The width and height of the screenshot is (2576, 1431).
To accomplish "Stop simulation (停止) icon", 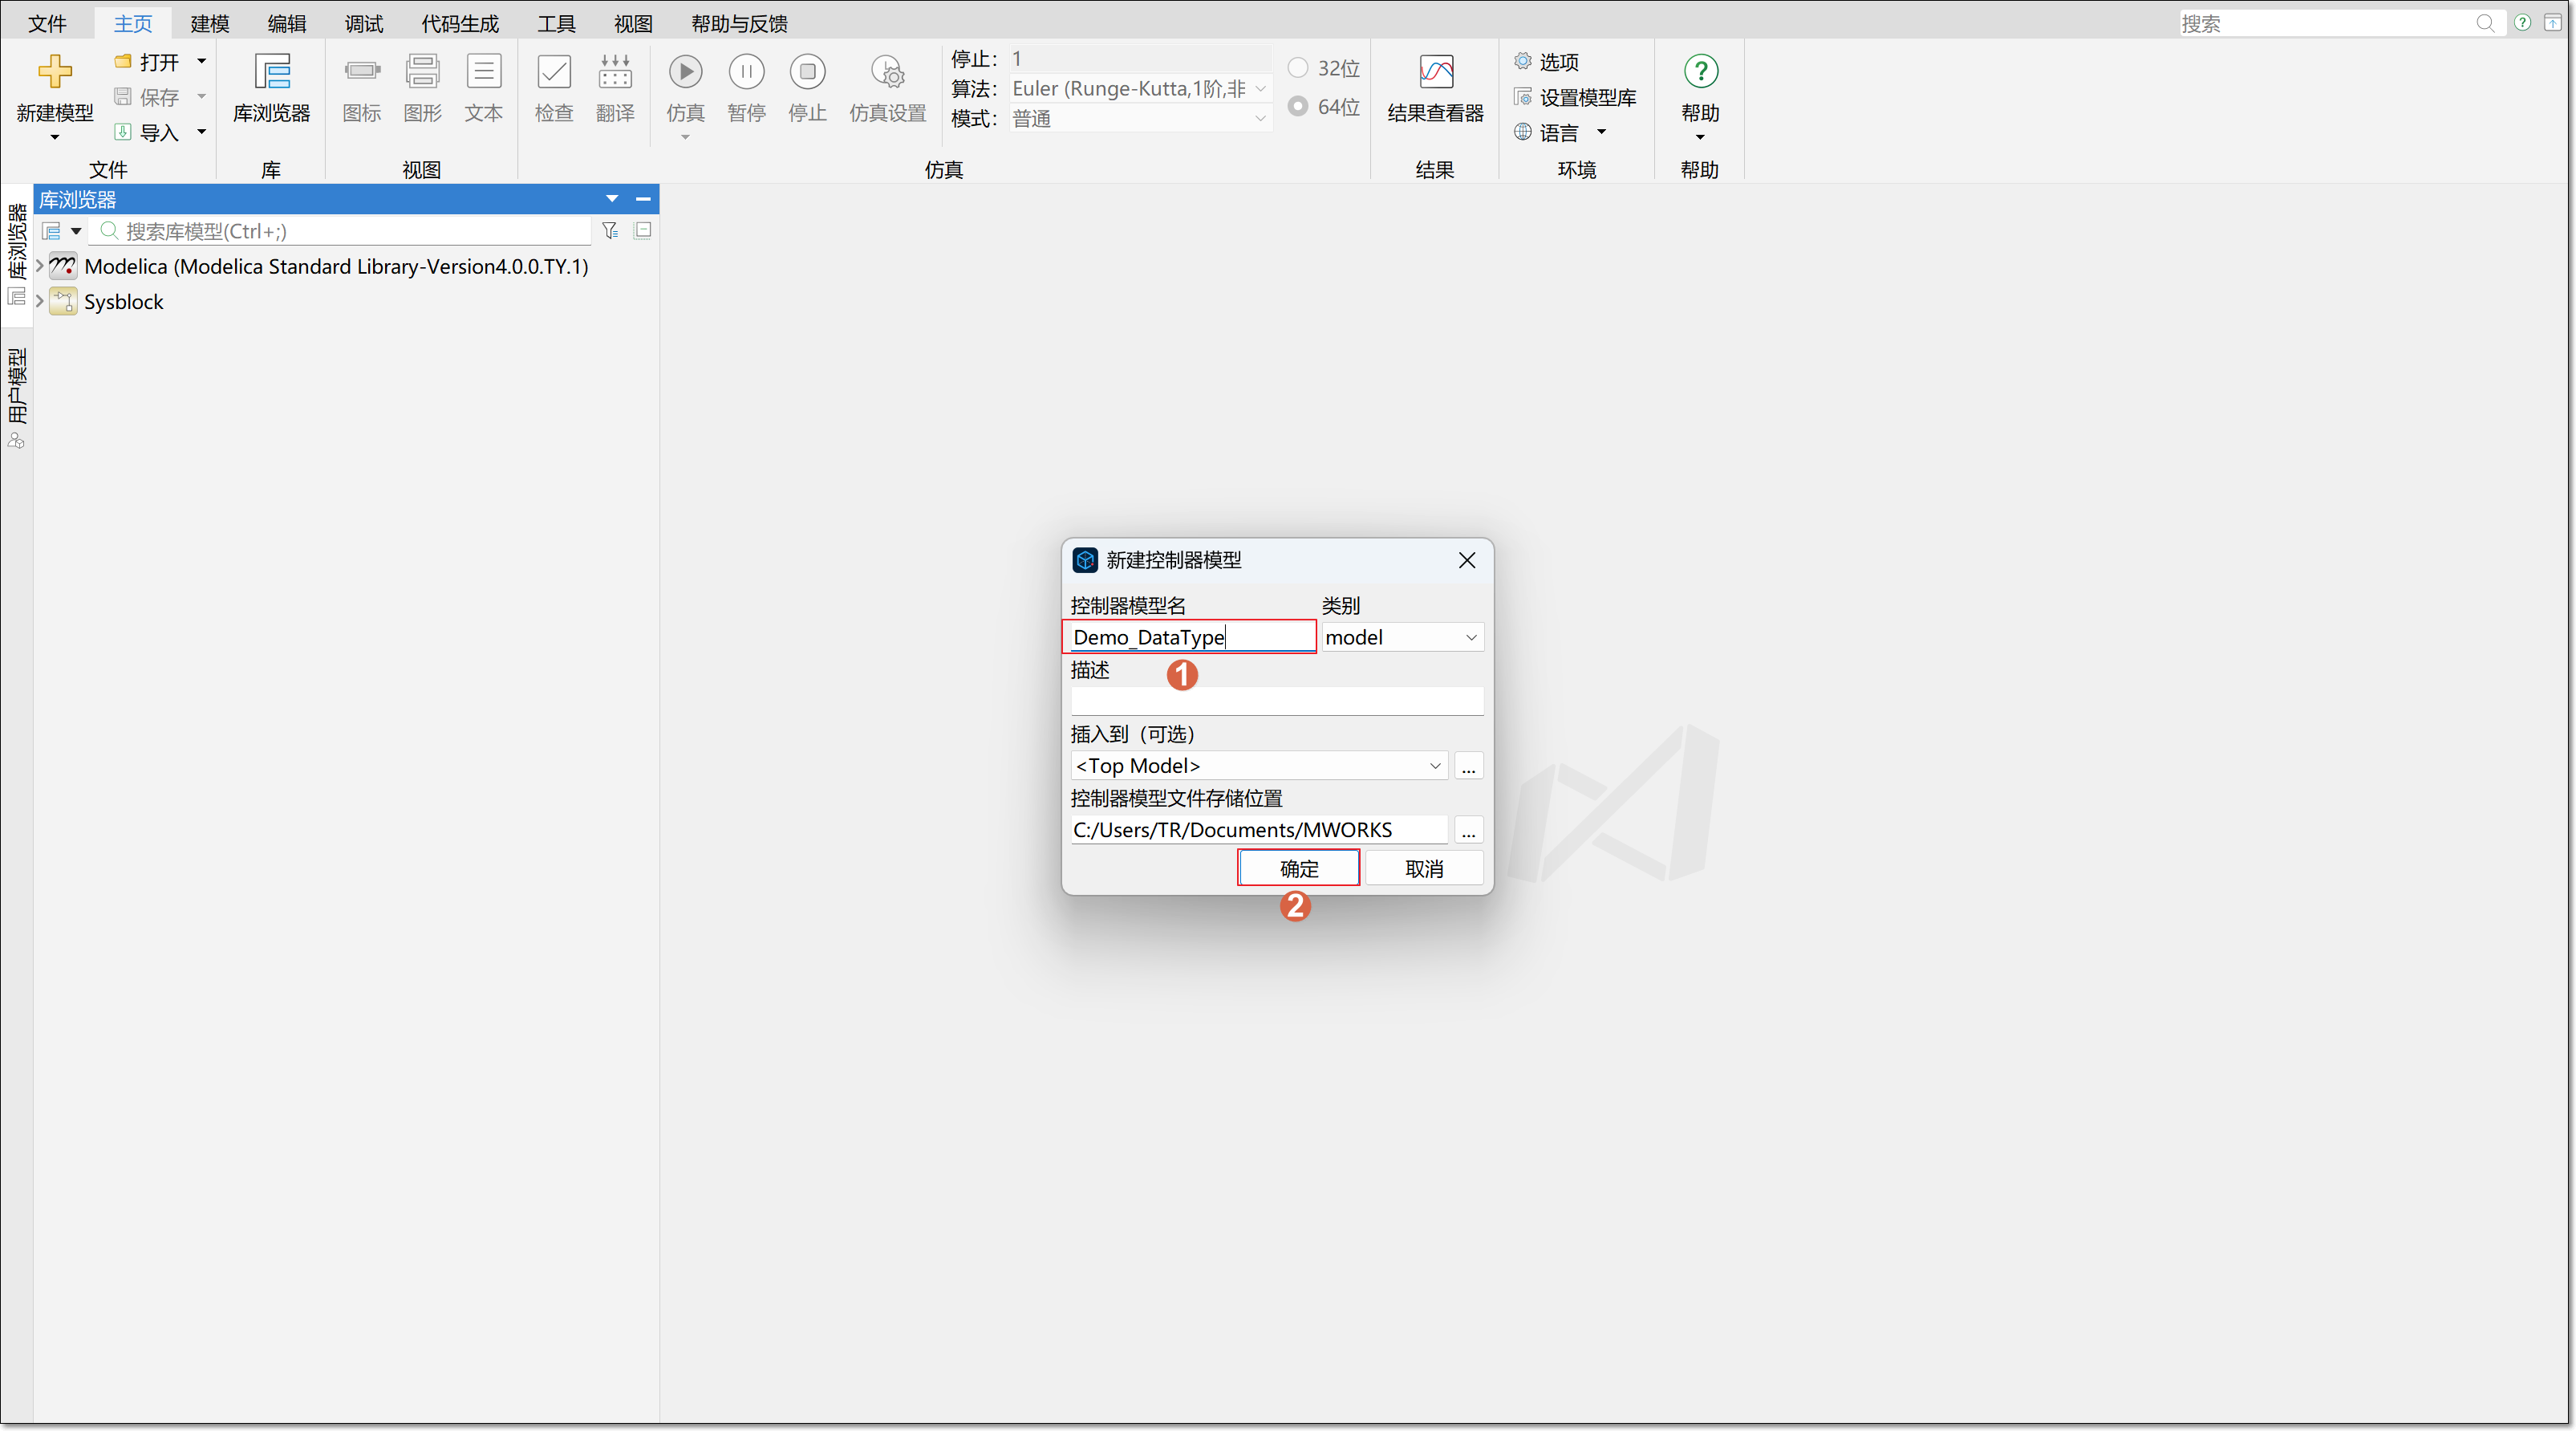I will coord(807,71).
